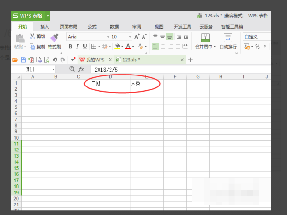
Task: Toggle top vertical alignment
Action: click(x=155, y=36)
